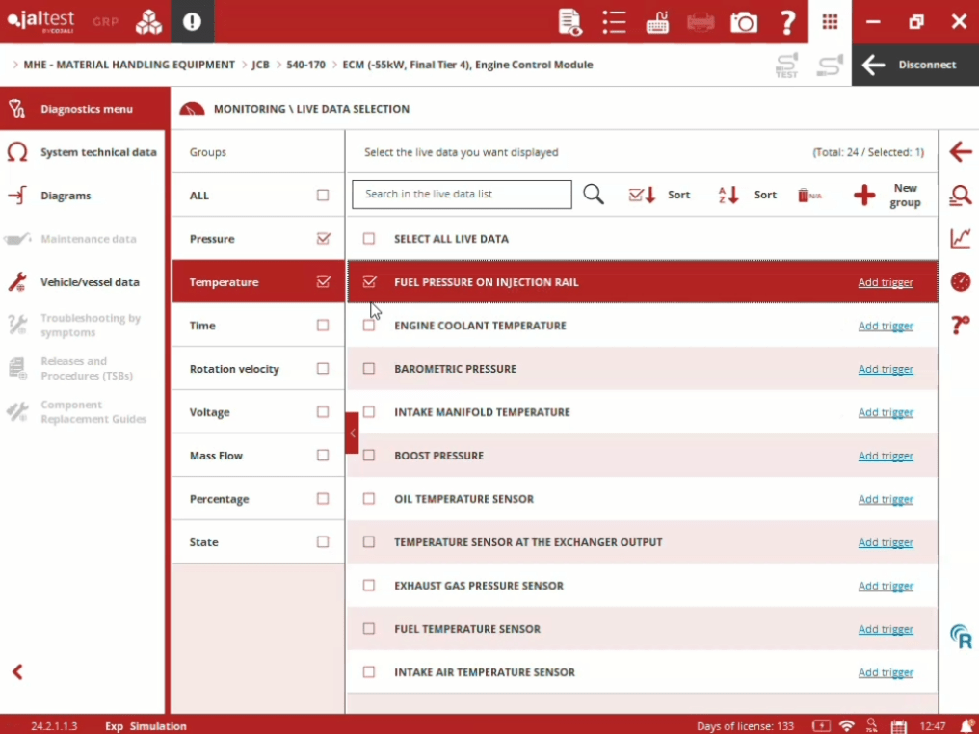This screenshot has height=734, width=979.
Task: Open the apps grid icon
Action: click(x=829, y=22)
